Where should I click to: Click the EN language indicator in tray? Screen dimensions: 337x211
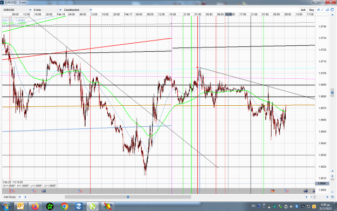click(253, 206)
